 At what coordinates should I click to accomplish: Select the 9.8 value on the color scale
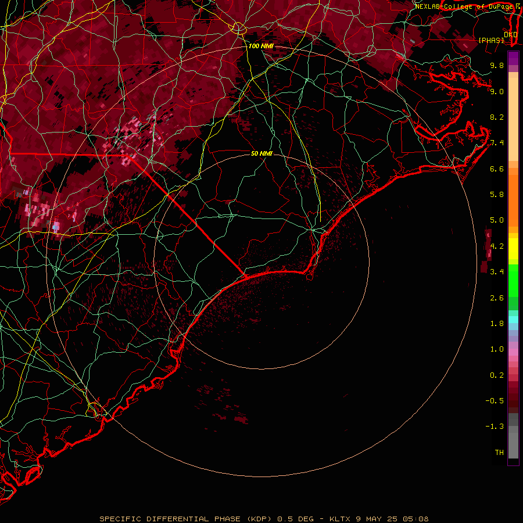click(497, 65)
